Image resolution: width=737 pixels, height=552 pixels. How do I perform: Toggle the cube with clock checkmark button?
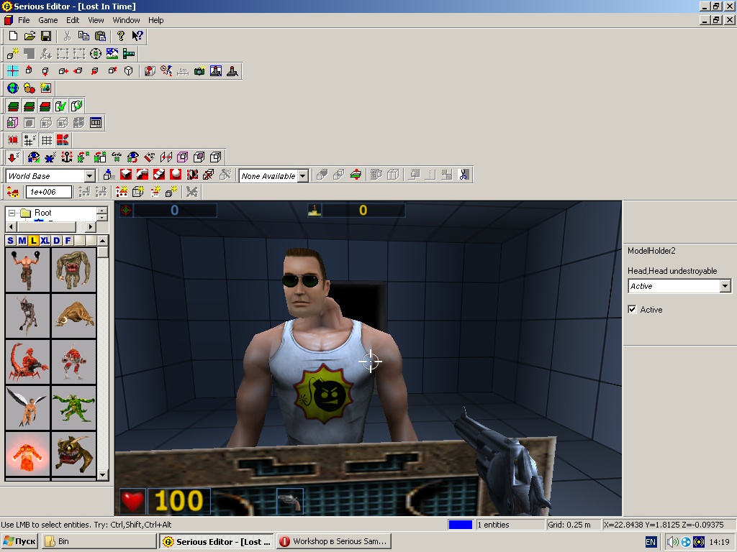[76, 106]
